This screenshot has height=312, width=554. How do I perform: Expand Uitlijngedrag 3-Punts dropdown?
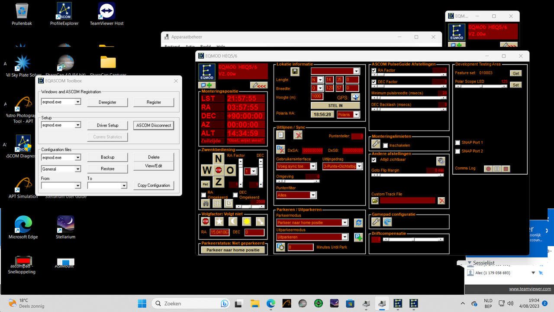(359, 166)
